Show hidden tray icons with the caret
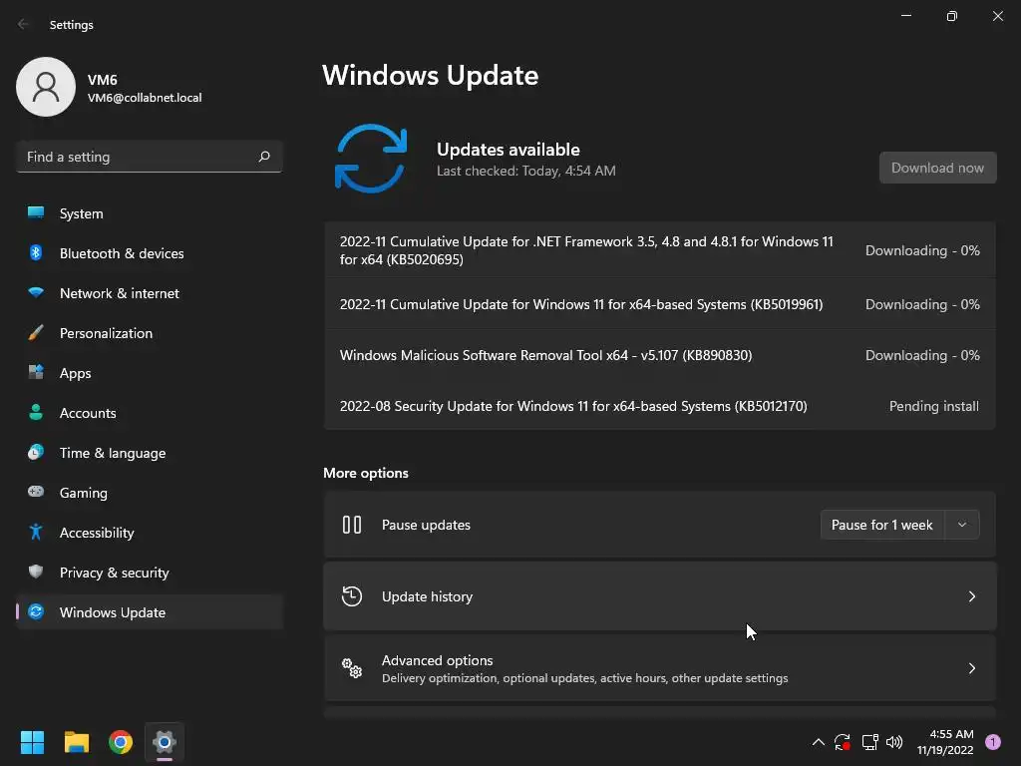The image size is (1021, 766). 819,742
